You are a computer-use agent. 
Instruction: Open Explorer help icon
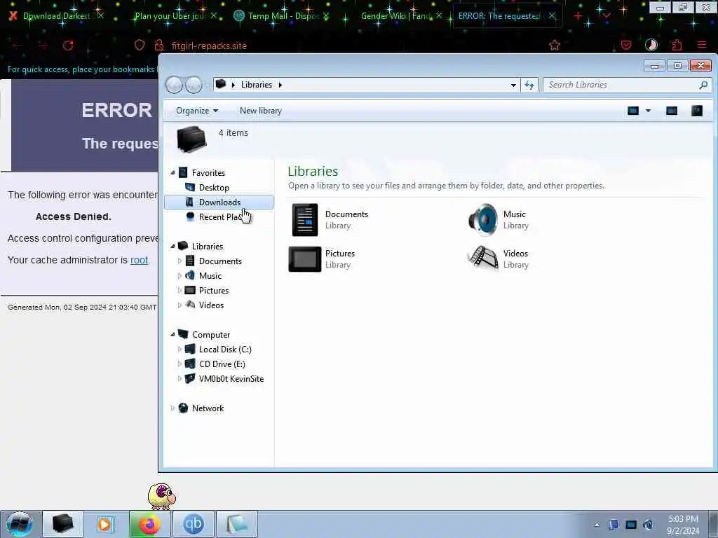[x=696, y=111]
